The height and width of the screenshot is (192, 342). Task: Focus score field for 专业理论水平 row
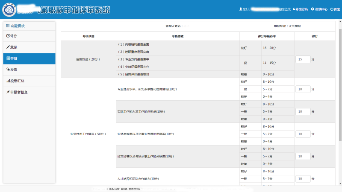[303, 89]
